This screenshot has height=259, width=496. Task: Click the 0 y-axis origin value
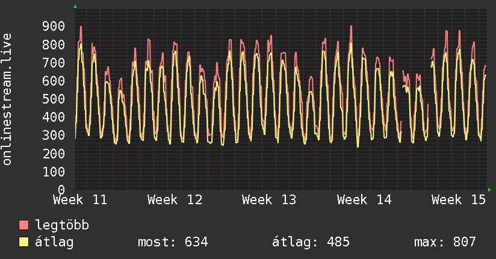click(61, 190)
